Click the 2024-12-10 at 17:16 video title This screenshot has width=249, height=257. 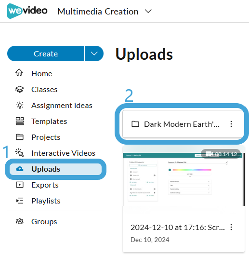click(177, 227)
